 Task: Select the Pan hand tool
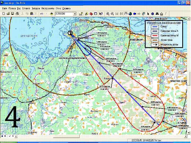tap(126, 14)
